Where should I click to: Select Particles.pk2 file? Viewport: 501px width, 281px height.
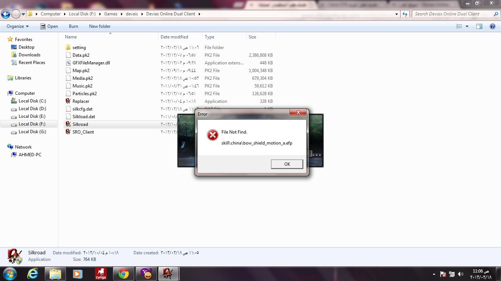(84, 94)
